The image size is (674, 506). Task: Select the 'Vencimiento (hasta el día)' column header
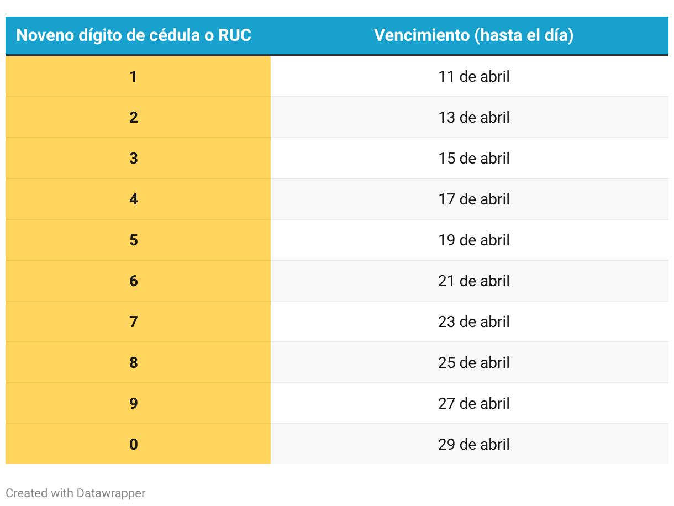pyautogui.click(x=473, y=35)
